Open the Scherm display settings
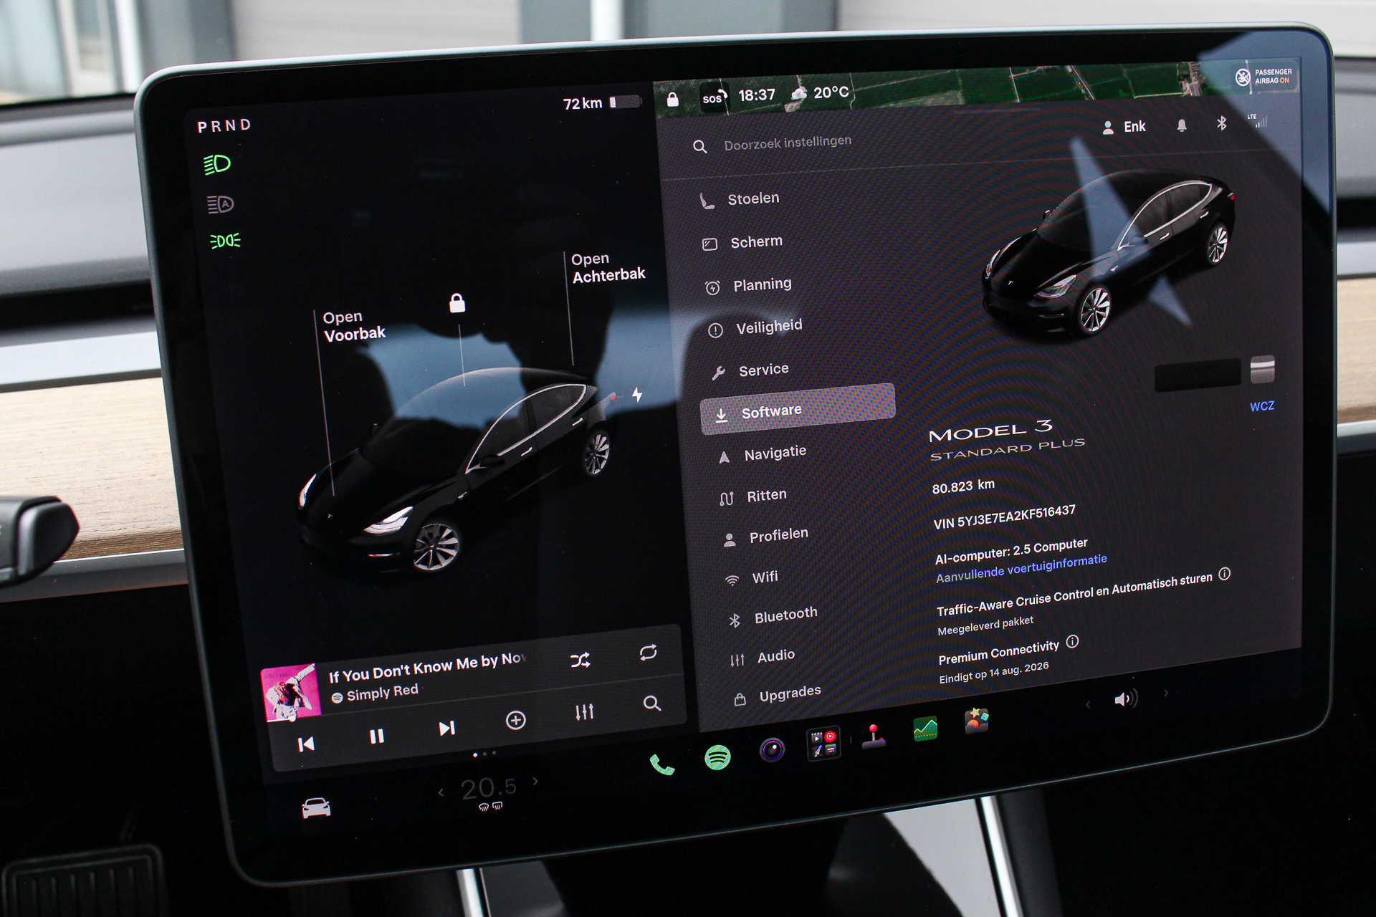The width and height of the screenshot is (1376, 917). tap(743, 243)
